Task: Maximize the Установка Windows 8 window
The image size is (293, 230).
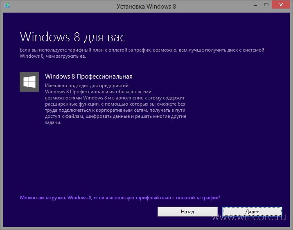Action: coord(266,5)
